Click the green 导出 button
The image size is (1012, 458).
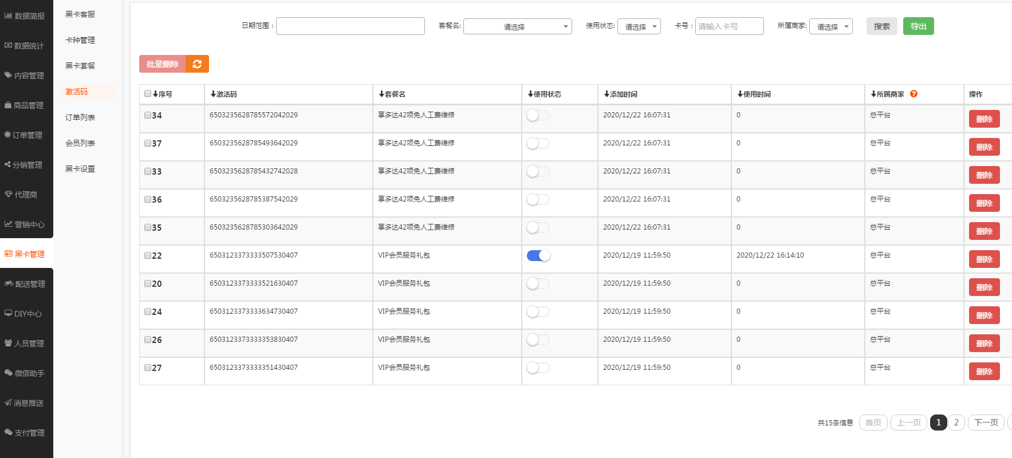click(x=918, y=26)
